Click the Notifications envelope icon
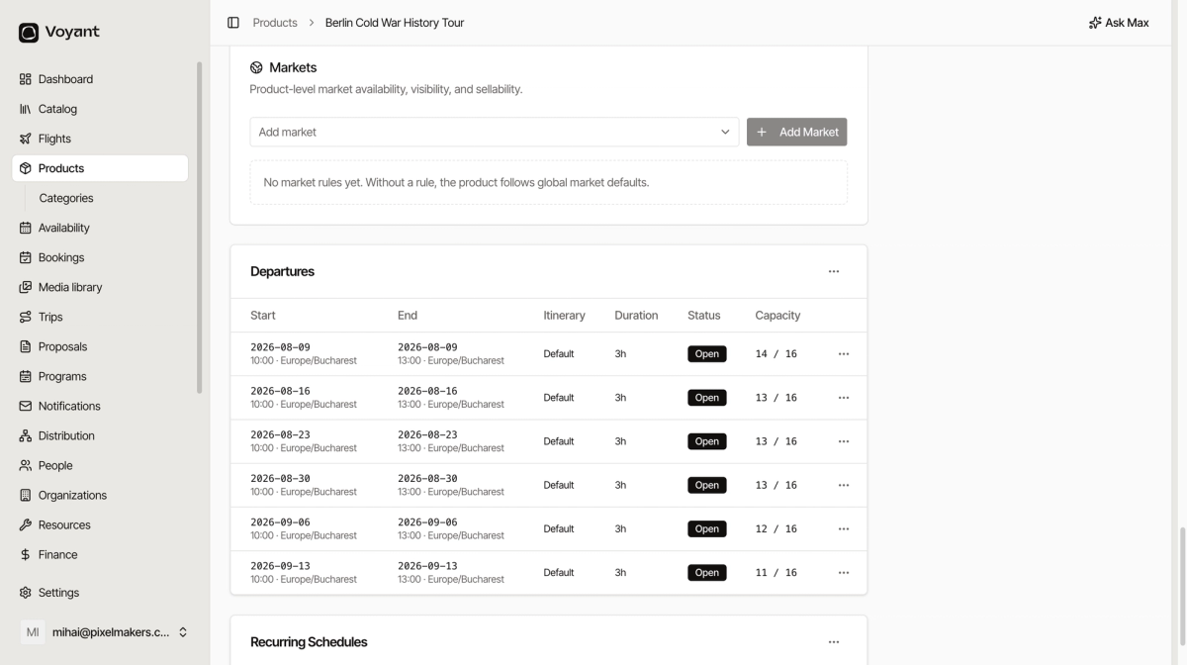 coord(26,406)
